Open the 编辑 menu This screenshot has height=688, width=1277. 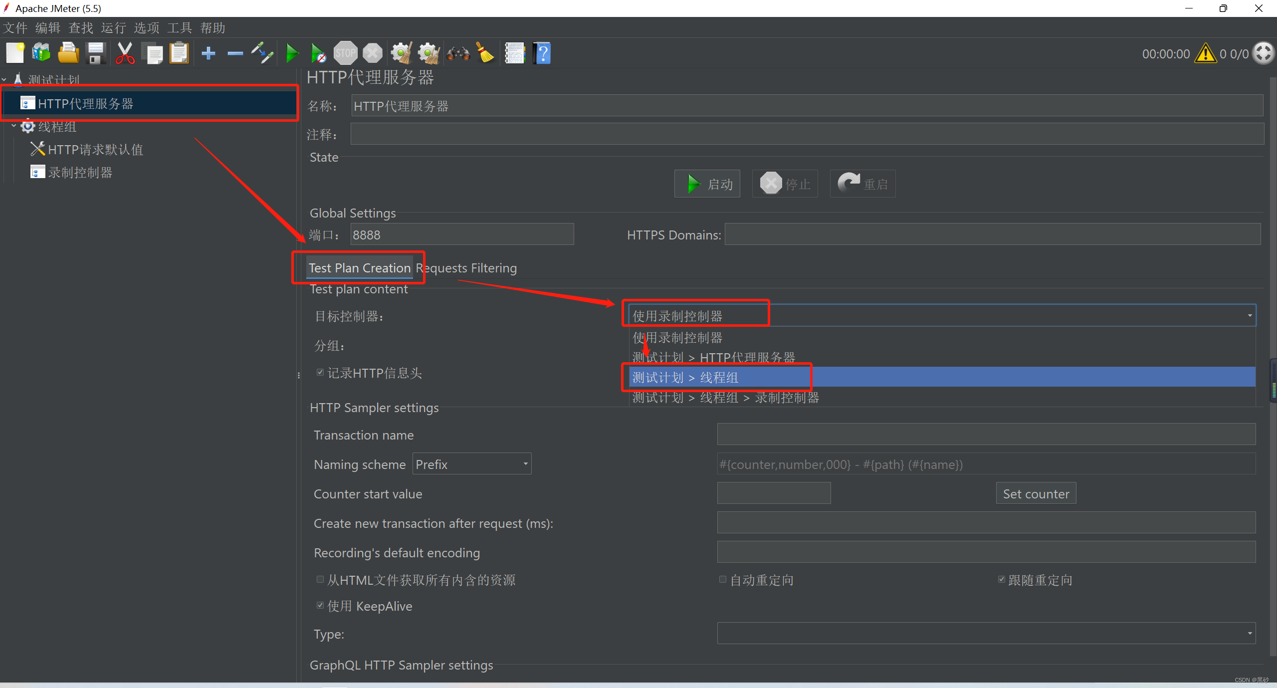click(x=48, y=28)
